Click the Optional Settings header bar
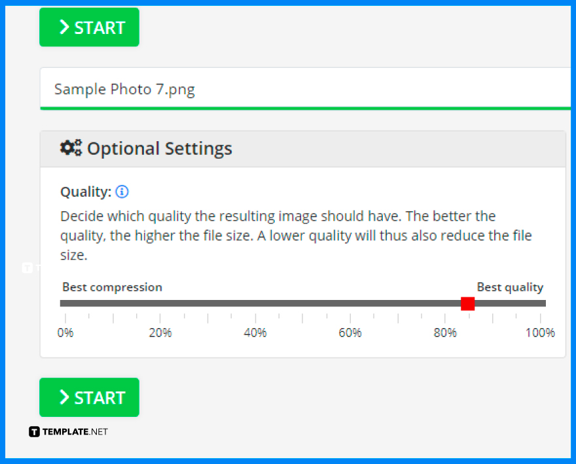This screenshot has height=464, width=576. pyautogui.click(x=303, y=148)
